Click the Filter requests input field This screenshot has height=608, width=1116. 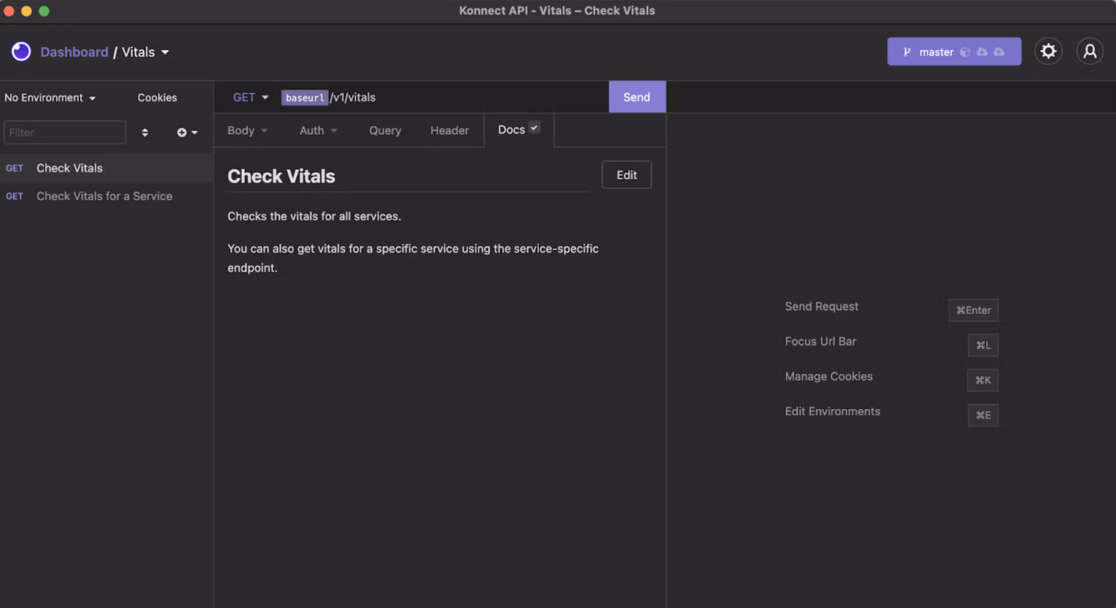[65, 133]
